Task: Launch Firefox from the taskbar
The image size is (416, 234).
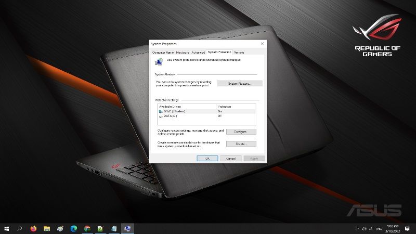Action: [33, 228]
